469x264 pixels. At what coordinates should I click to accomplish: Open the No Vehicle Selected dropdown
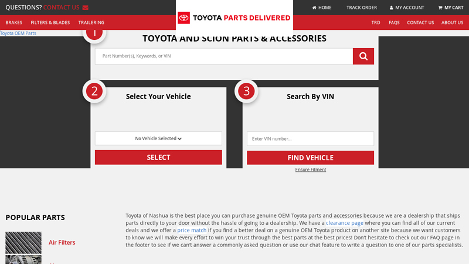point(158,138)
